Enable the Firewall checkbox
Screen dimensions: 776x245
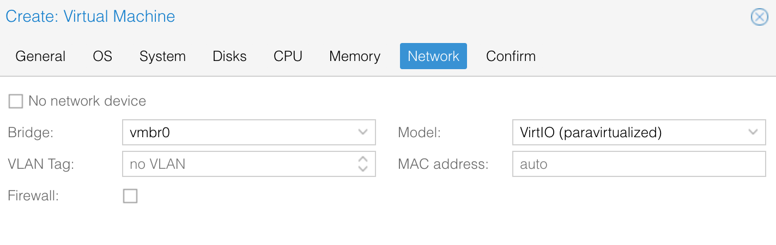[x=130, y=196]
